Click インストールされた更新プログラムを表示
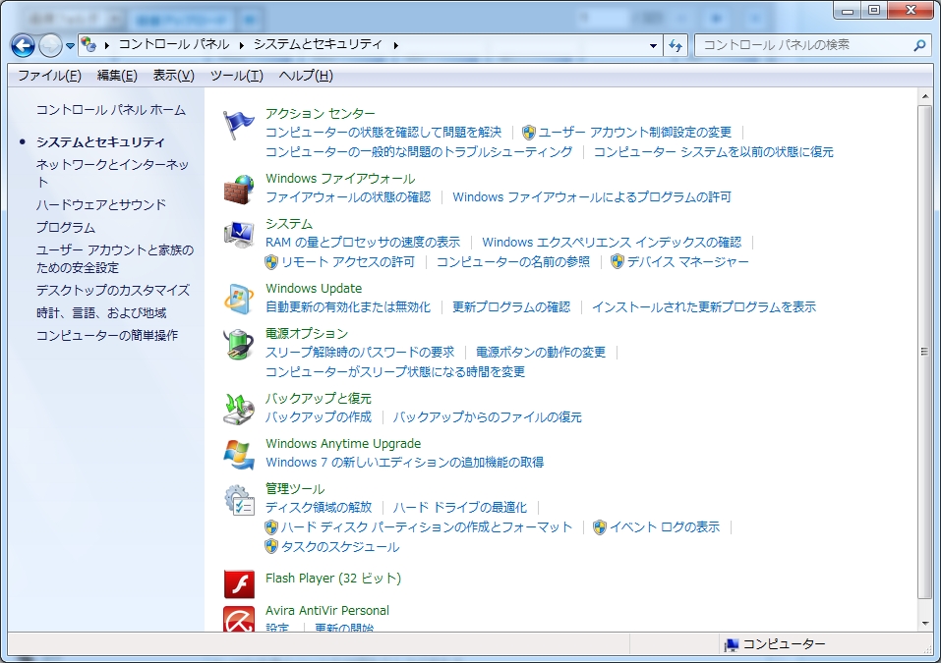 [704, 306]
